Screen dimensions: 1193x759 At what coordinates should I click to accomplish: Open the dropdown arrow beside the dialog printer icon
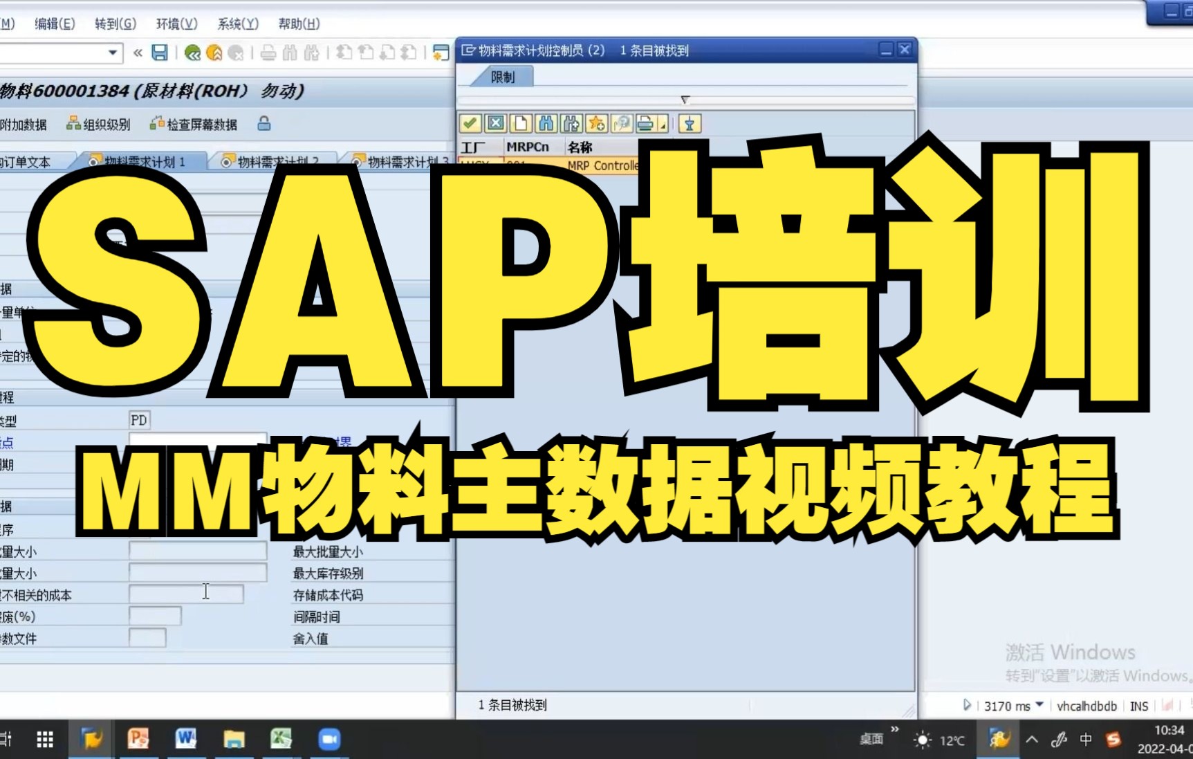tap(663, 125)
